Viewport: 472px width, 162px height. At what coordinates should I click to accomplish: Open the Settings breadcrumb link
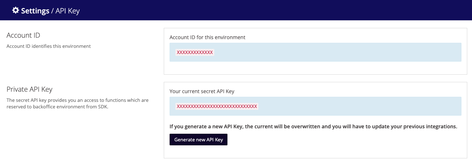coord(35,11)
